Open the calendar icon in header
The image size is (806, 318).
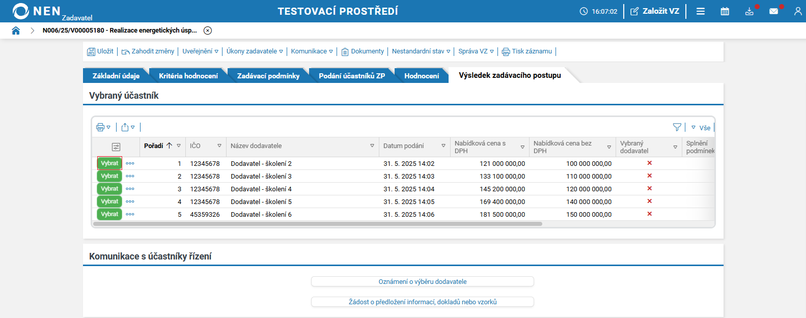click(725, 11)
